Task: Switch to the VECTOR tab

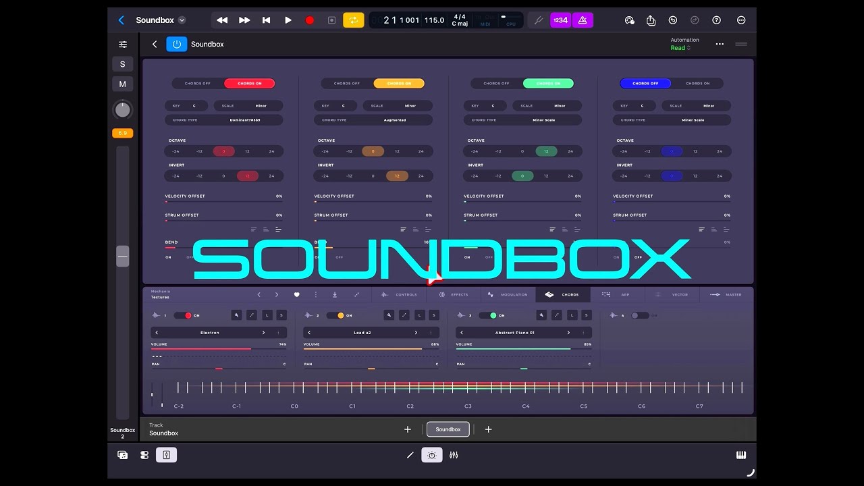Action: point(672,295)
